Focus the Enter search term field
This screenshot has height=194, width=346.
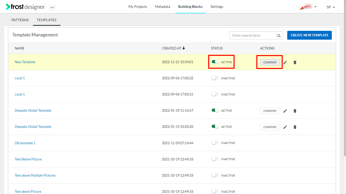point(253,36)
